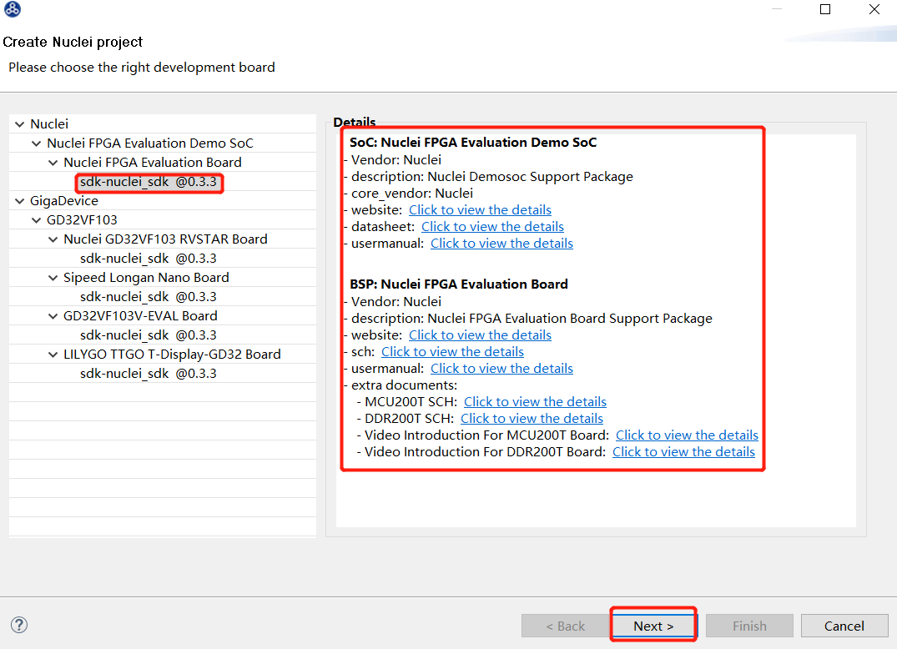Screen dimensions: 897x649
Task: Maximize the Create Nuclei project dialog
Action: (x=825, y=9)
